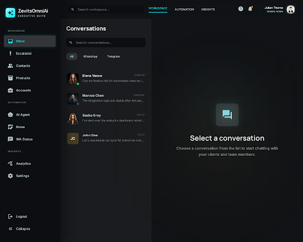303x242 pixels.
Task: Select the Inbox label in sidebar
Action: pyautogui.click(x=20, y=41)
